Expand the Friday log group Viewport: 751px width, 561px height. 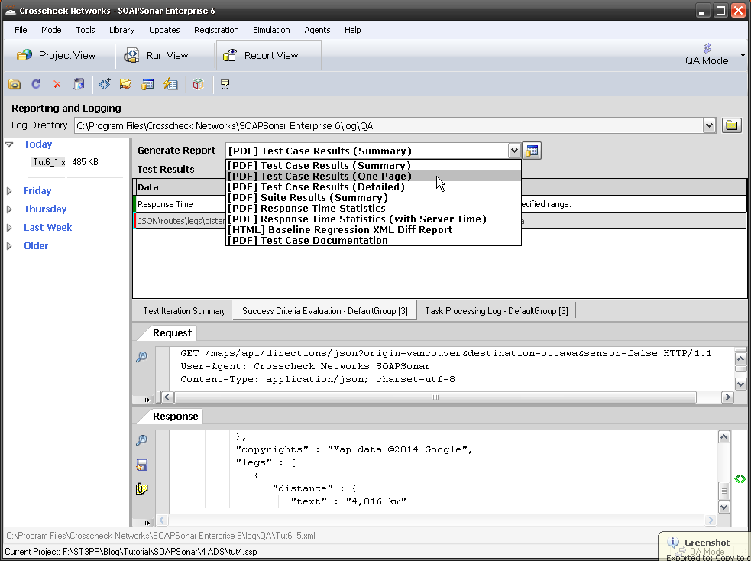coord(9,190)
